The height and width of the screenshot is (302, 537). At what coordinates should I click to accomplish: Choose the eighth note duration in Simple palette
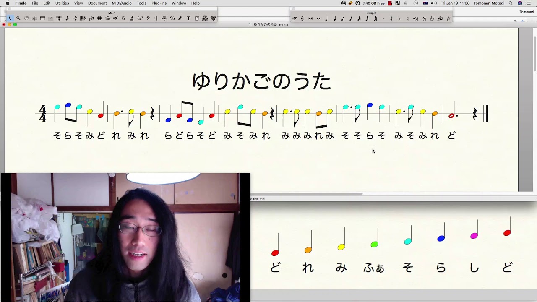point(343,18)
